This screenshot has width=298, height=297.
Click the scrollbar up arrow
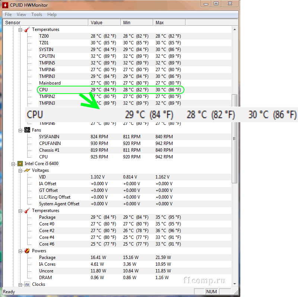click(x=235, y=29)
